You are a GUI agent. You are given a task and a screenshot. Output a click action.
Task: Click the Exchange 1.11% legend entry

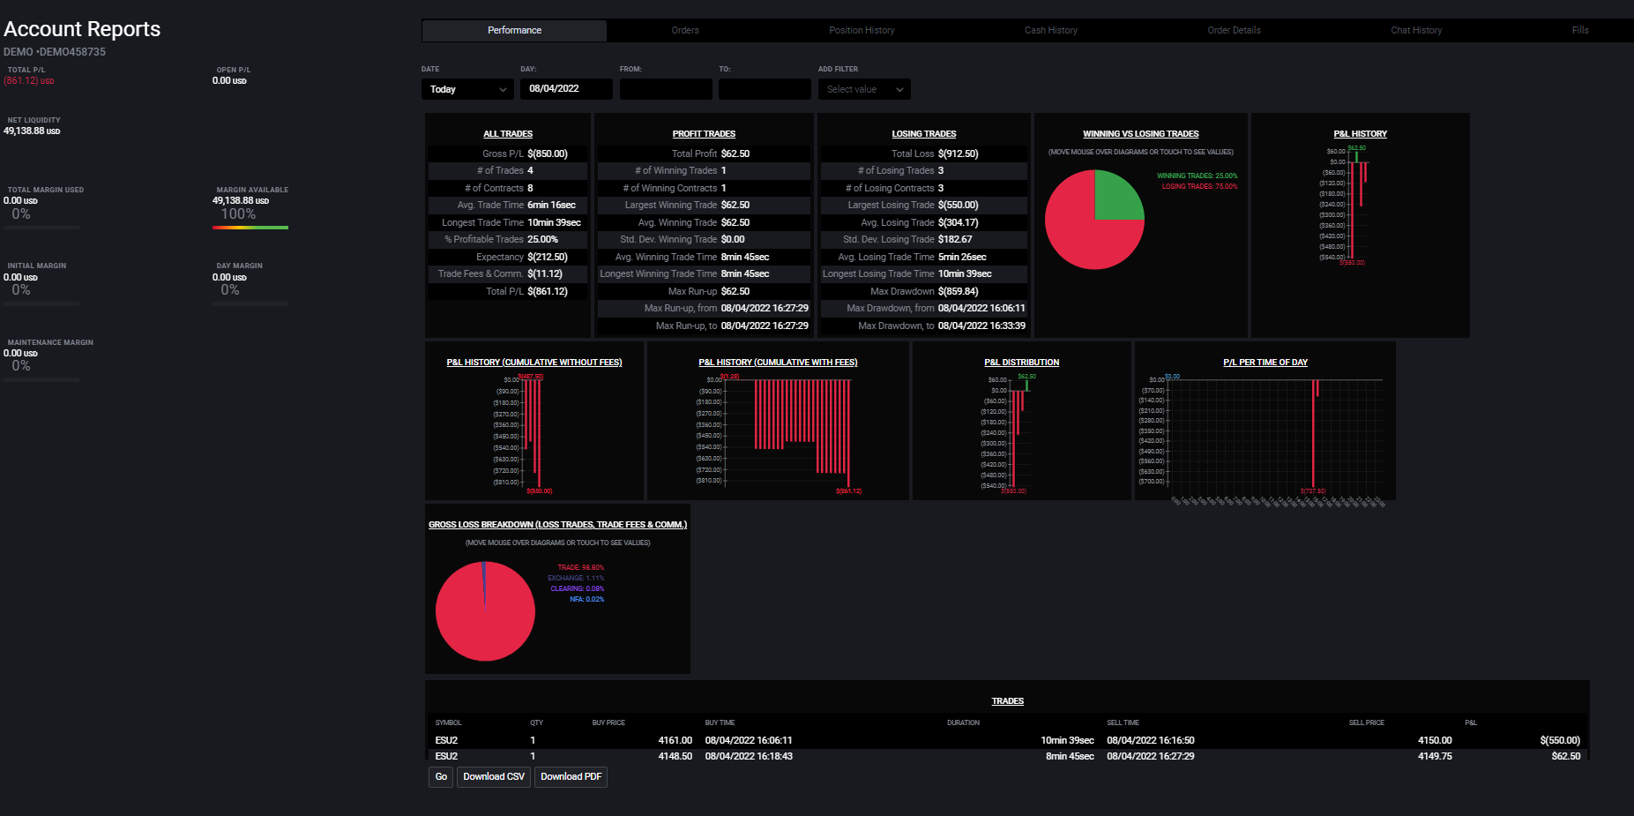coord(576,578)
